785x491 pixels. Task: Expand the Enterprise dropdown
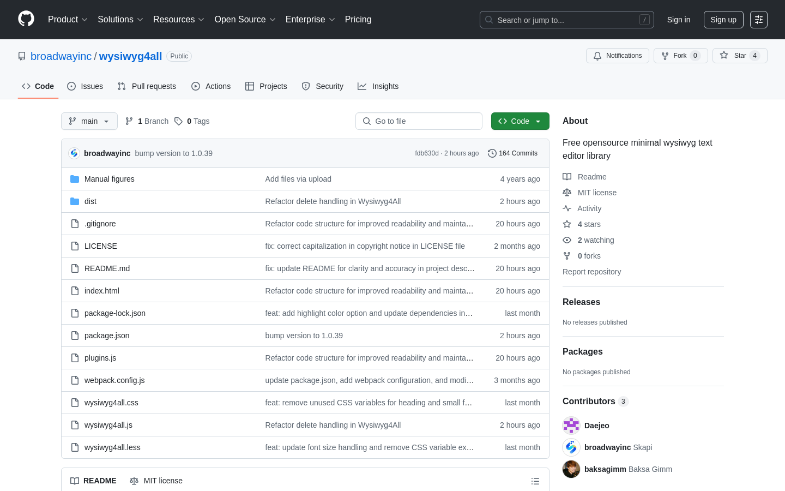coord(310,20)
